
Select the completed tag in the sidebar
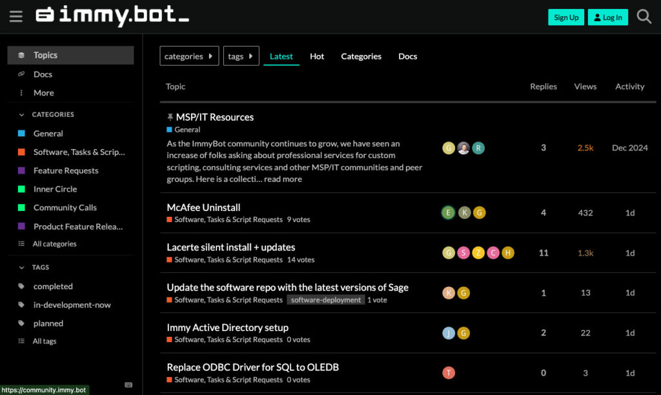point(53,286)
